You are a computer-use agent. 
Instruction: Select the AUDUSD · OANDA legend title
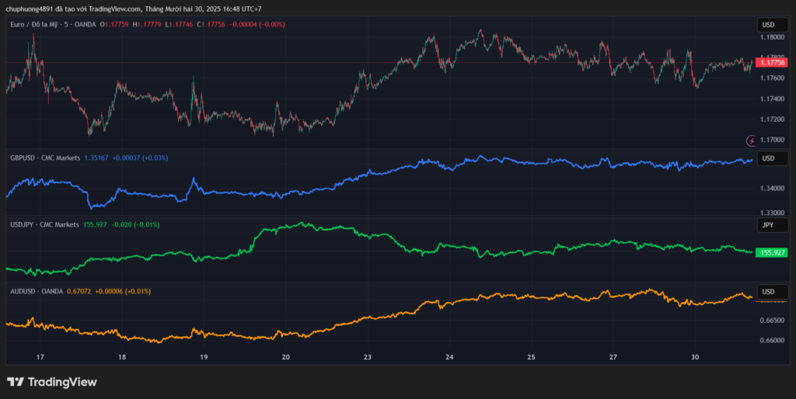(36, 291)
